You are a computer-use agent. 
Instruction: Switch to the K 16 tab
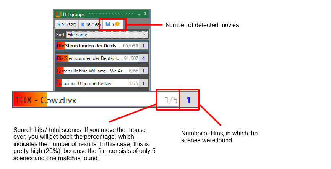(90, 25)
